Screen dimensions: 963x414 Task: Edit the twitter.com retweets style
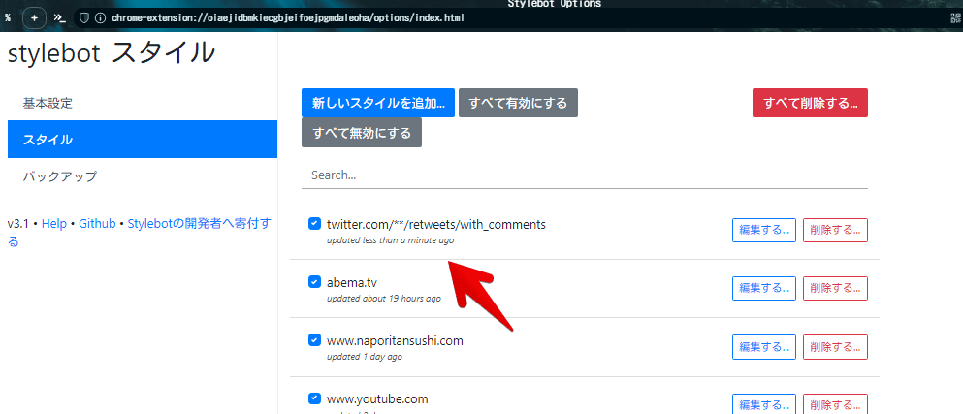pyautogui.click(x=764, y=231)
